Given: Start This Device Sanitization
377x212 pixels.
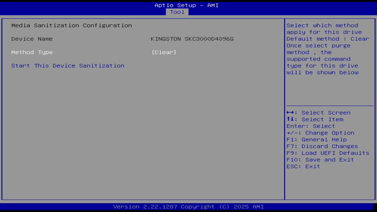Looking at the screenshot, I should [68, 66].
